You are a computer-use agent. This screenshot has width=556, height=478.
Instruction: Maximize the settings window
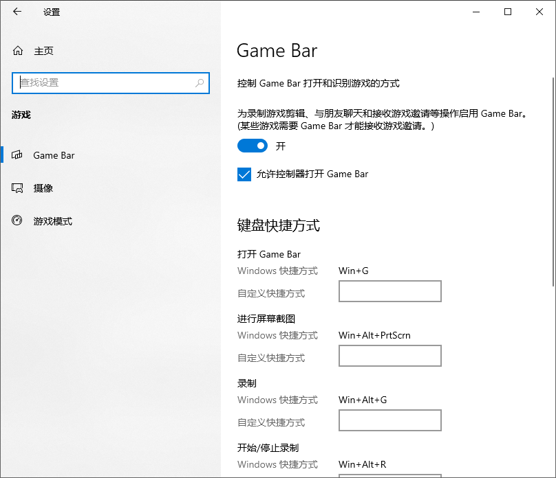pos(508,12)
